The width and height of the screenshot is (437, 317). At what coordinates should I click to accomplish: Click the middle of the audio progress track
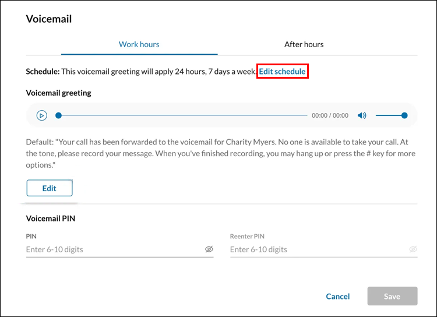[183, 115]
